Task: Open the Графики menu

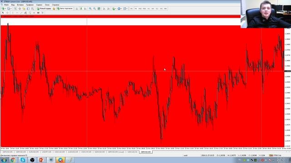Action: click(x=30, y=5)
